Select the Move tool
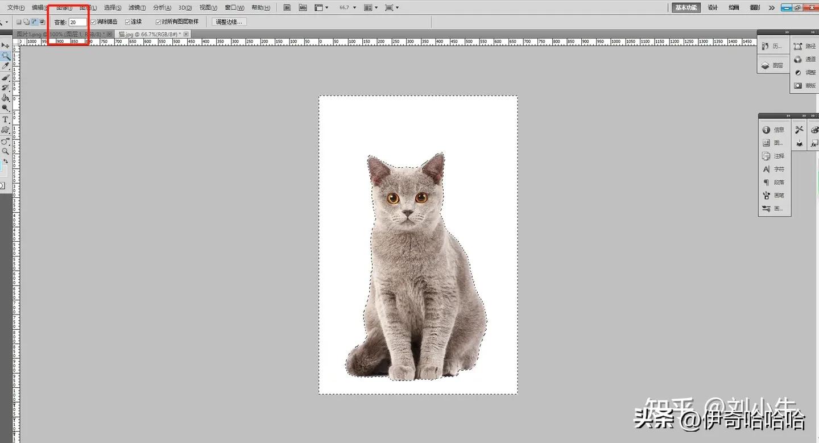 (x=6, y=45)
